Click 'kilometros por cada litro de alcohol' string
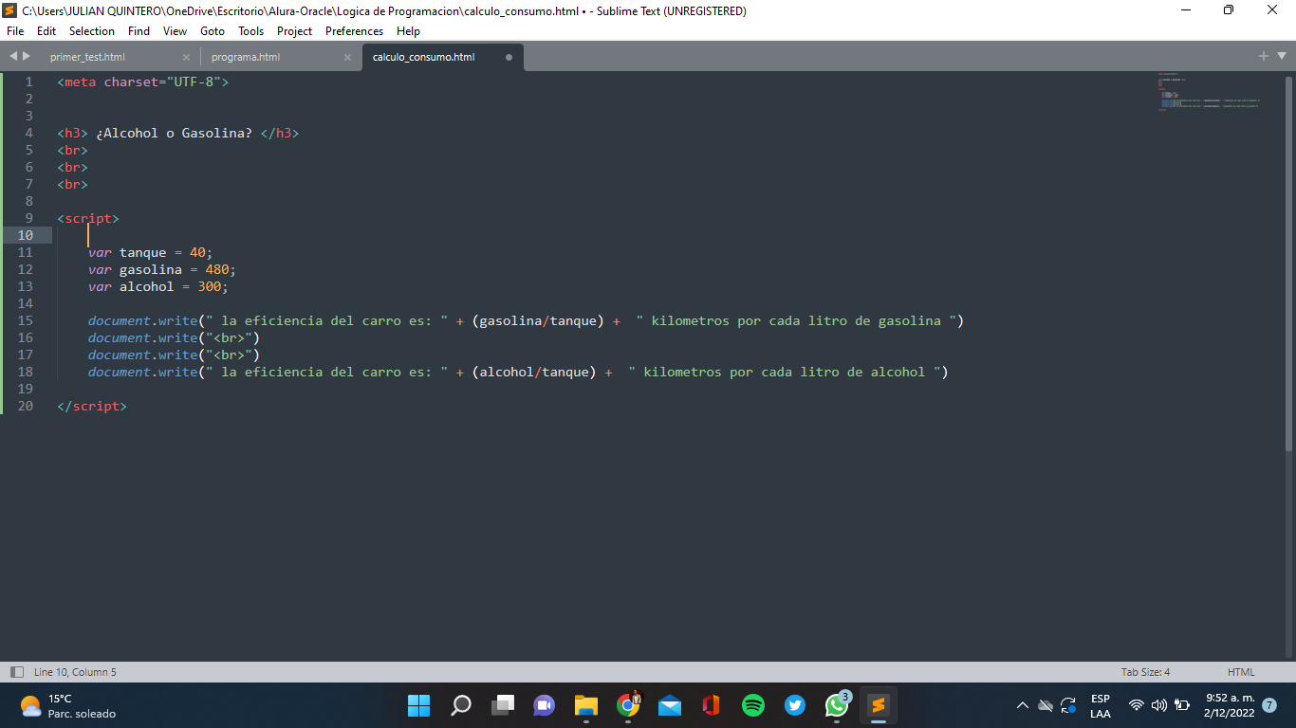The width and height of the screenshot is (1296, 728). 784,372
